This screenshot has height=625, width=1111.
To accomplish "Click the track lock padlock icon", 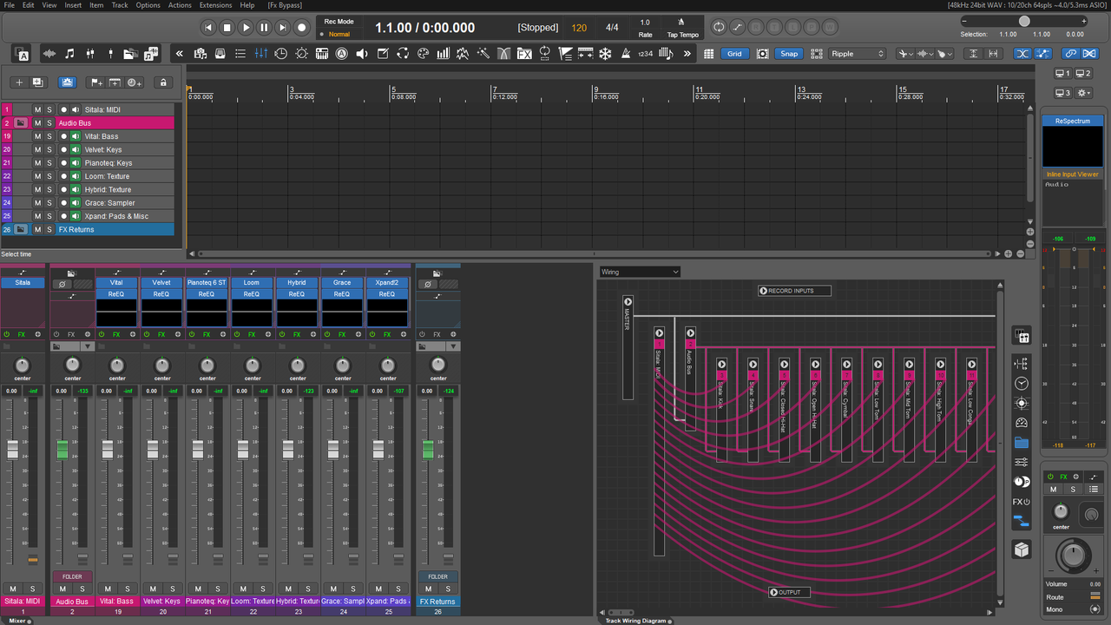I will click(x=162, y=82).
